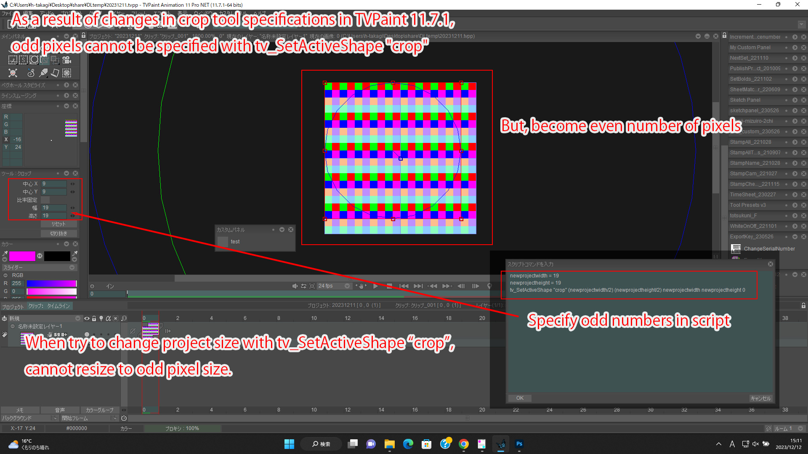
Task: Toggle the dot on Sketch Panel row
Action: [786, 100]
